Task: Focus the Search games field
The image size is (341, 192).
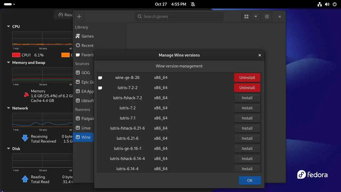Action: (x=179, y=17)
